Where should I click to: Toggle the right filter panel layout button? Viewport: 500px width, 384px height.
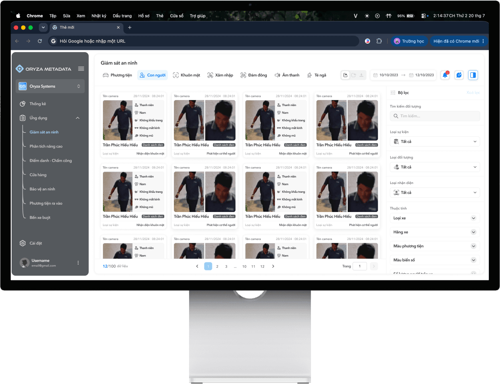click(x=473, y=75)
